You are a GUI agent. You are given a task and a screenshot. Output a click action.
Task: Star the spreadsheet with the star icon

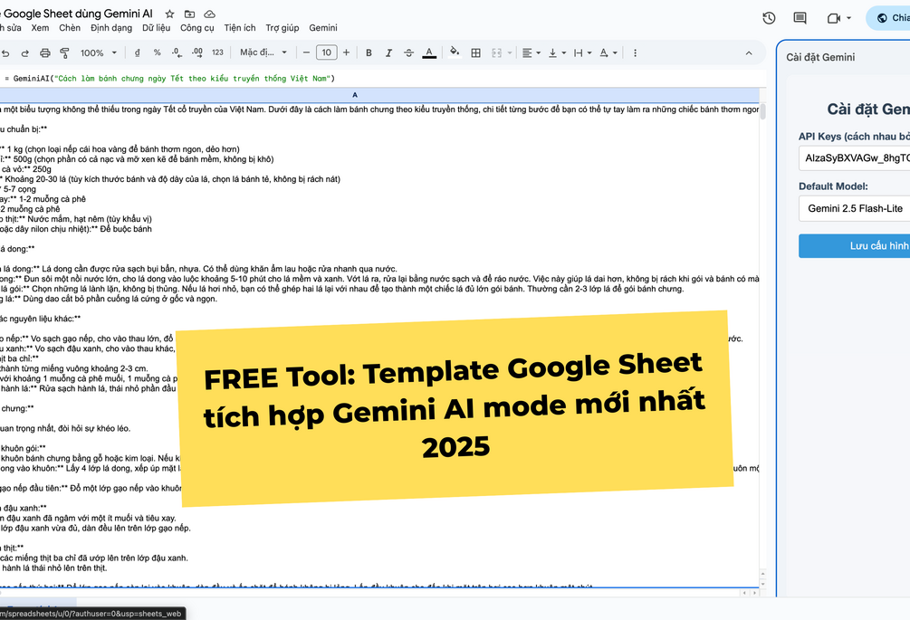pyautogui.click(x=169, y=14)
